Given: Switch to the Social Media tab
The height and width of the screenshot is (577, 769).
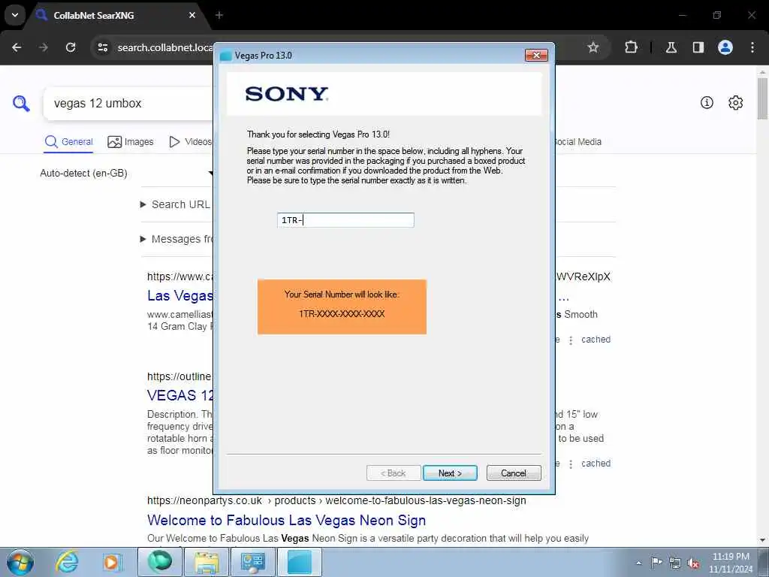Looking at the screenshot, I should pyautogui.click(x=578, y=142).
